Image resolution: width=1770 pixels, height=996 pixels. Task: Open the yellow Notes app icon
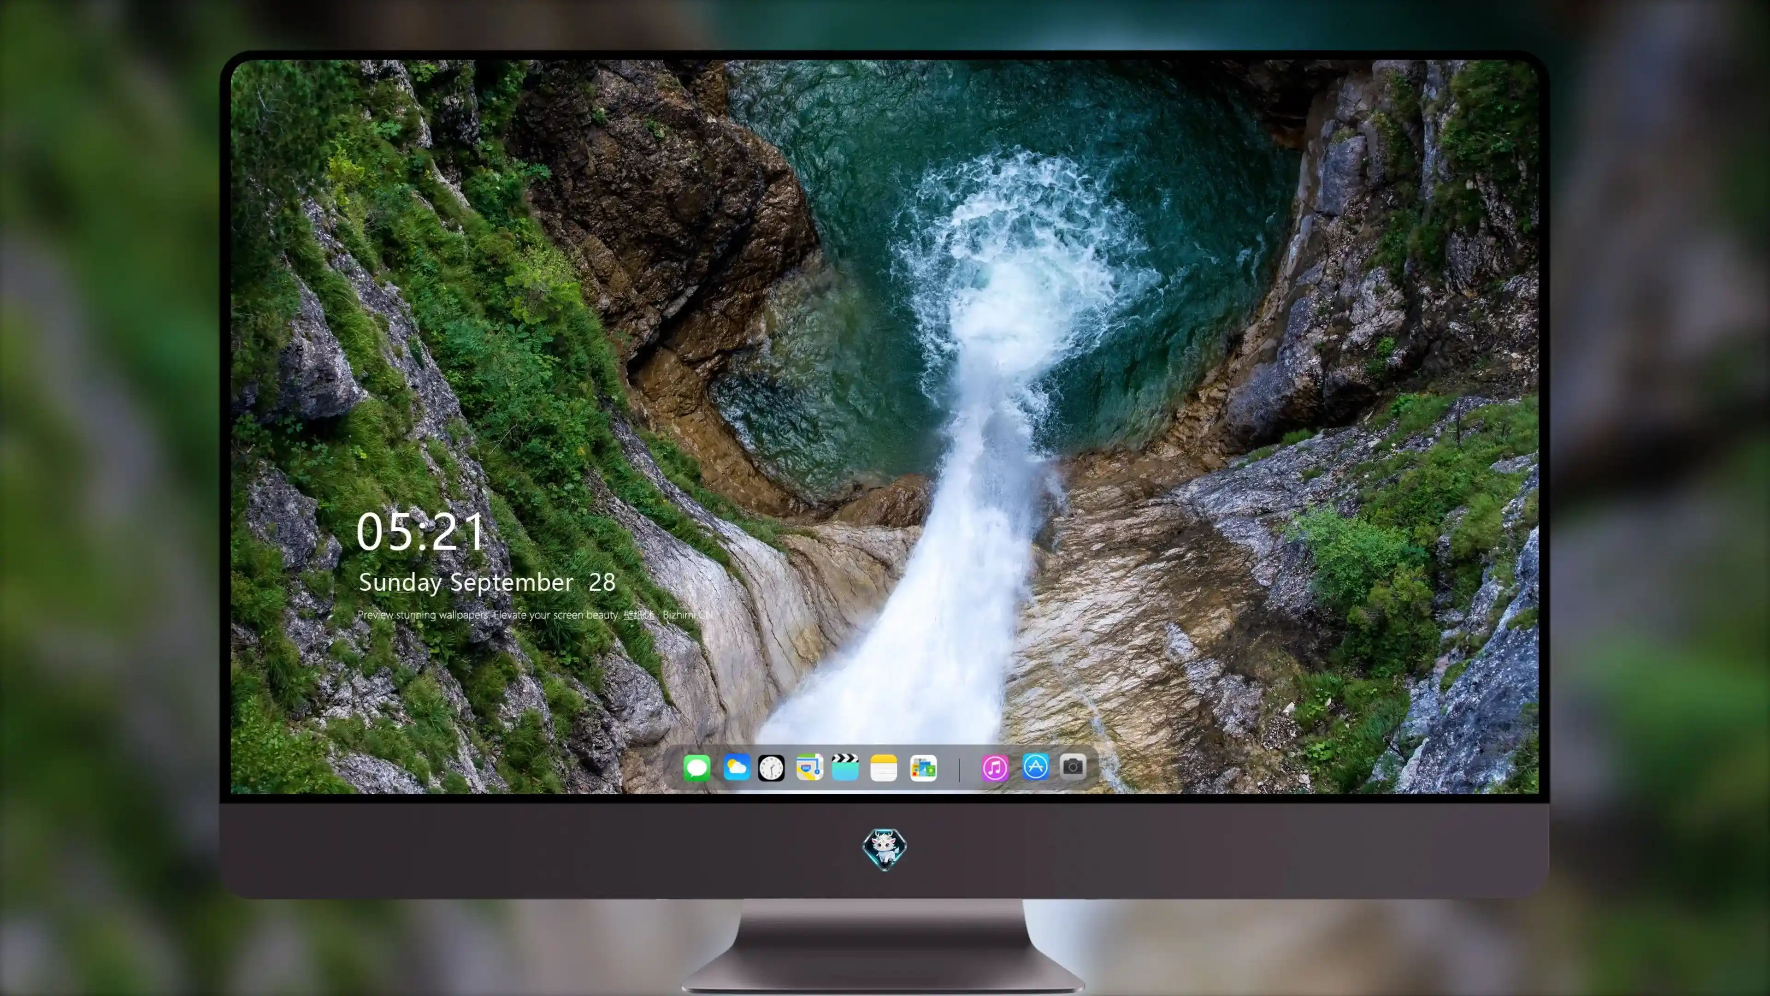pyautogui.click(x=884, y=767)
